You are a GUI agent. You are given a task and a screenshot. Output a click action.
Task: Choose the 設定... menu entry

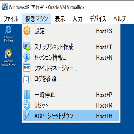(71, 31)
